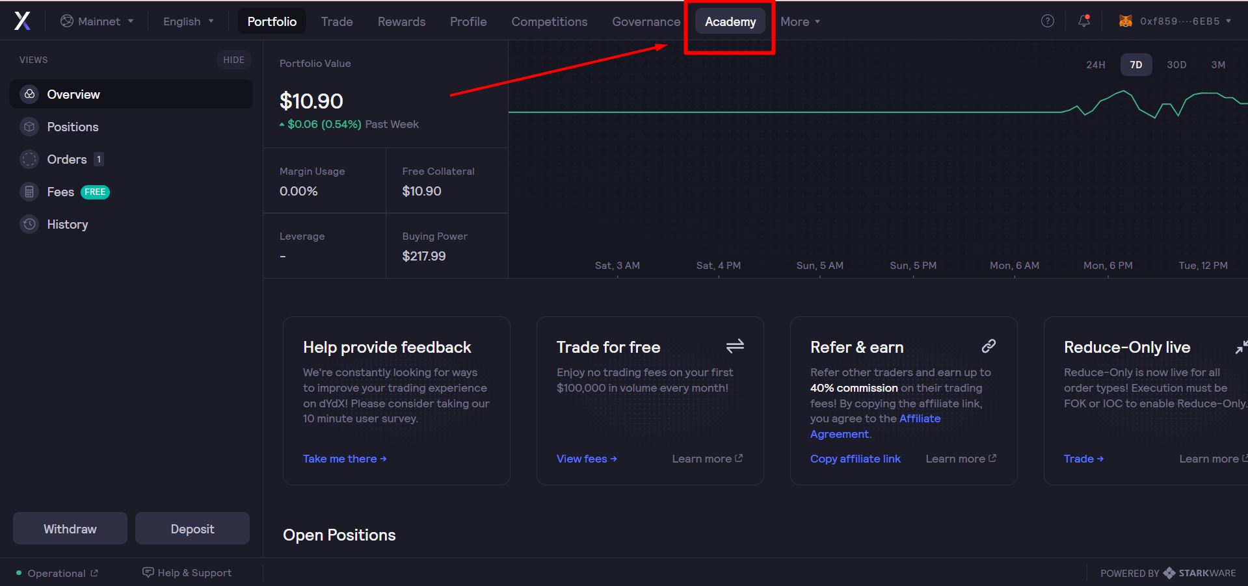
Task: Select Overview in the sidebar
Action: coord(131,94)
